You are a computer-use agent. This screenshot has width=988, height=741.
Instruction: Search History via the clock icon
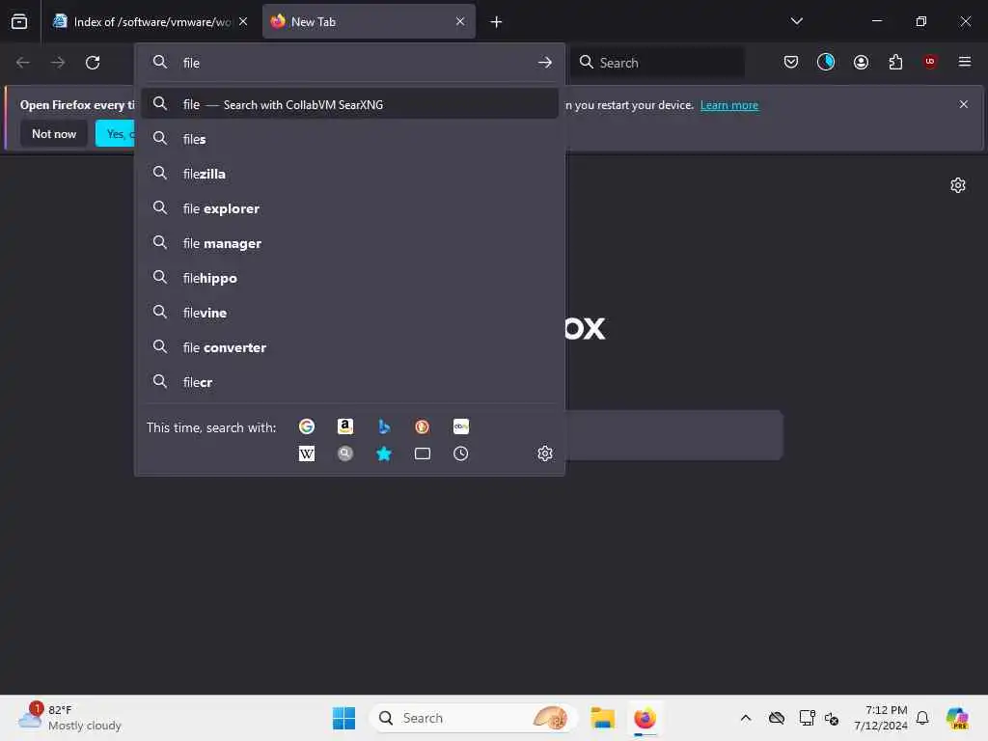click(x=460, y=453)
